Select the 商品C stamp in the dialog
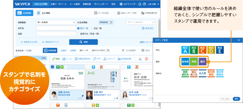Viewport: 243px width, 109px height. point(202,50)
